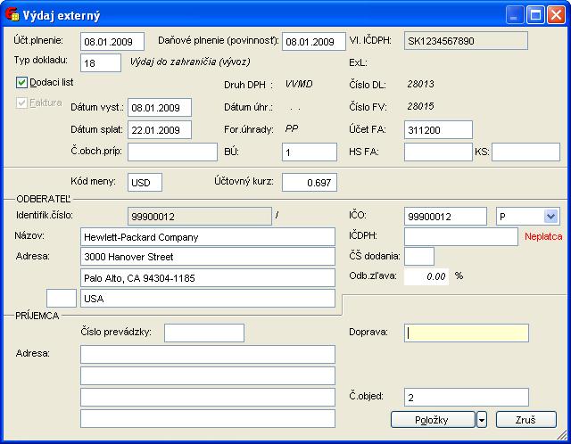Click the IČO field 99900012
The image size is (571, 444).
(x=445, y=217)
